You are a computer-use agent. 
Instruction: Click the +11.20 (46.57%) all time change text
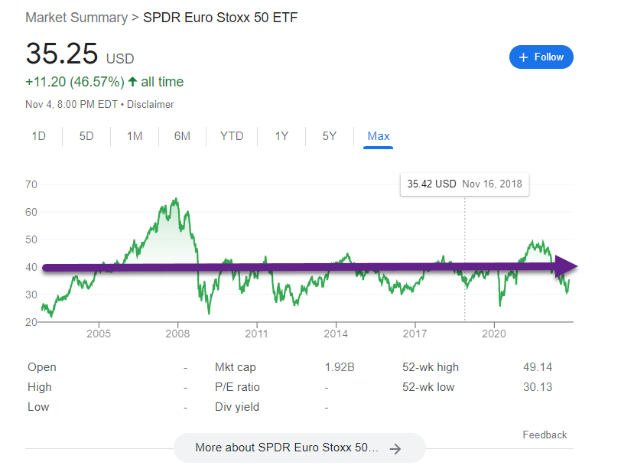tap(105, 82)
